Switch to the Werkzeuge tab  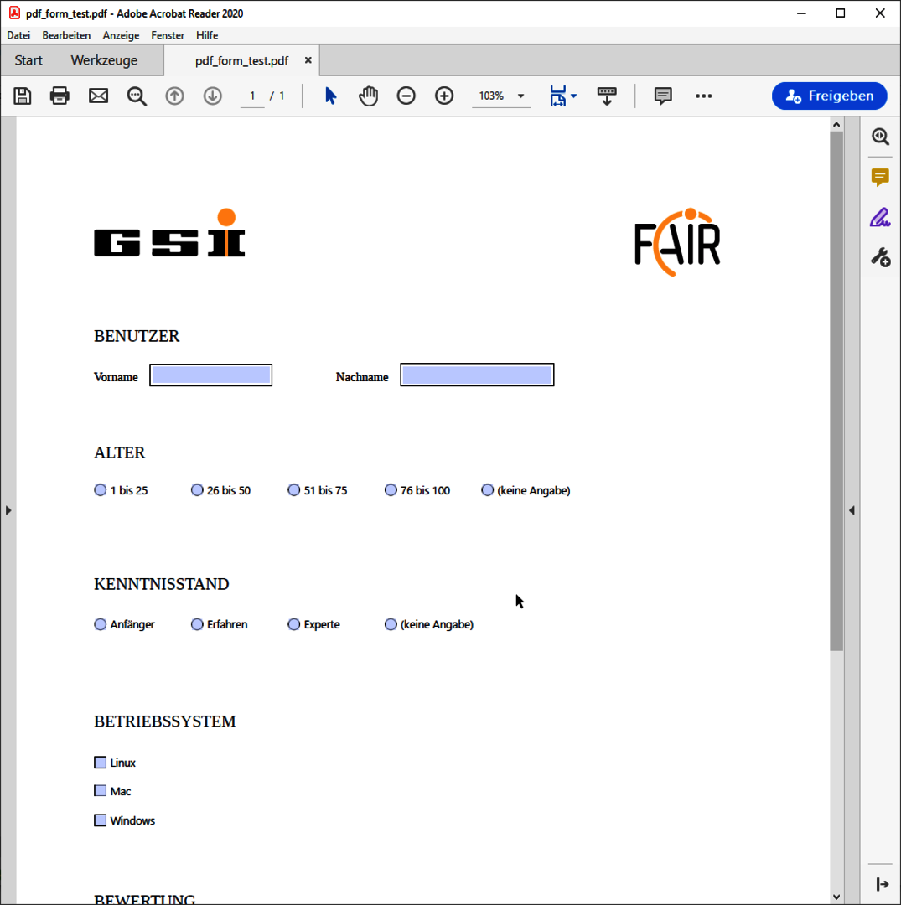pyautogui.click(x=104, y=60)
